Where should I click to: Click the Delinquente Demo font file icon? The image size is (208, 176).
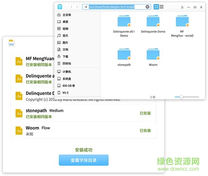click(19, 96)
